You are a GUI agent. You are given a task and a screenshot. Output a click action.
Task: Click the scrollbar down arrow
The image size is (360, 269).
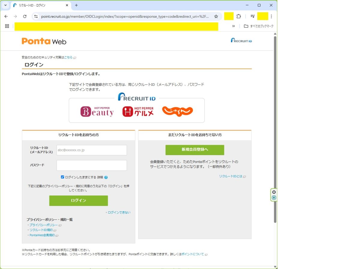tap(275, 267)
